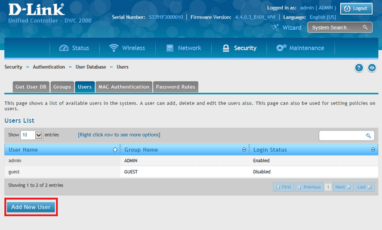The width and height of the screenshot is (382, 230).
Task: Click the Group Name column header
Action: [184, 150]
